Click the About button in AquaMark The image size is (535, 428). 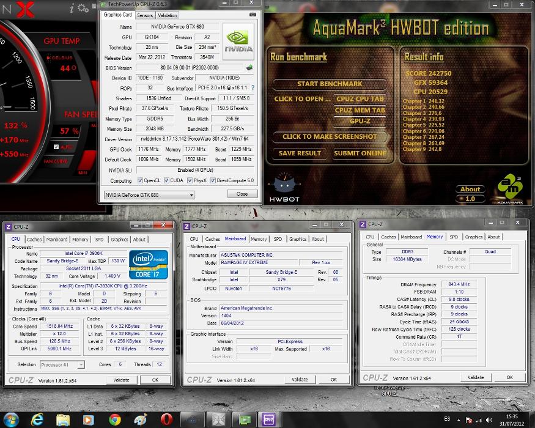coord(470,189)
